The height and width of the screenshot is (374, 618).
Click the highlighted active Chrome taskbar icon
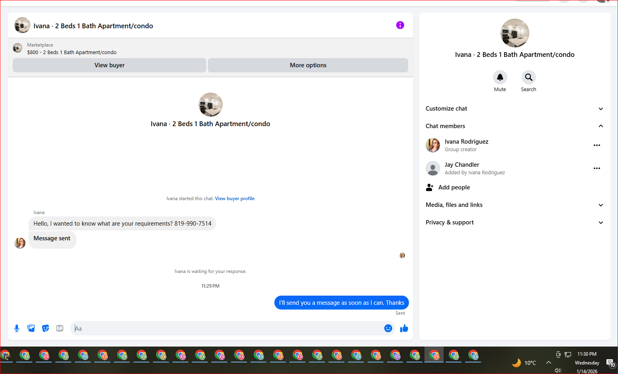point(434,355)
